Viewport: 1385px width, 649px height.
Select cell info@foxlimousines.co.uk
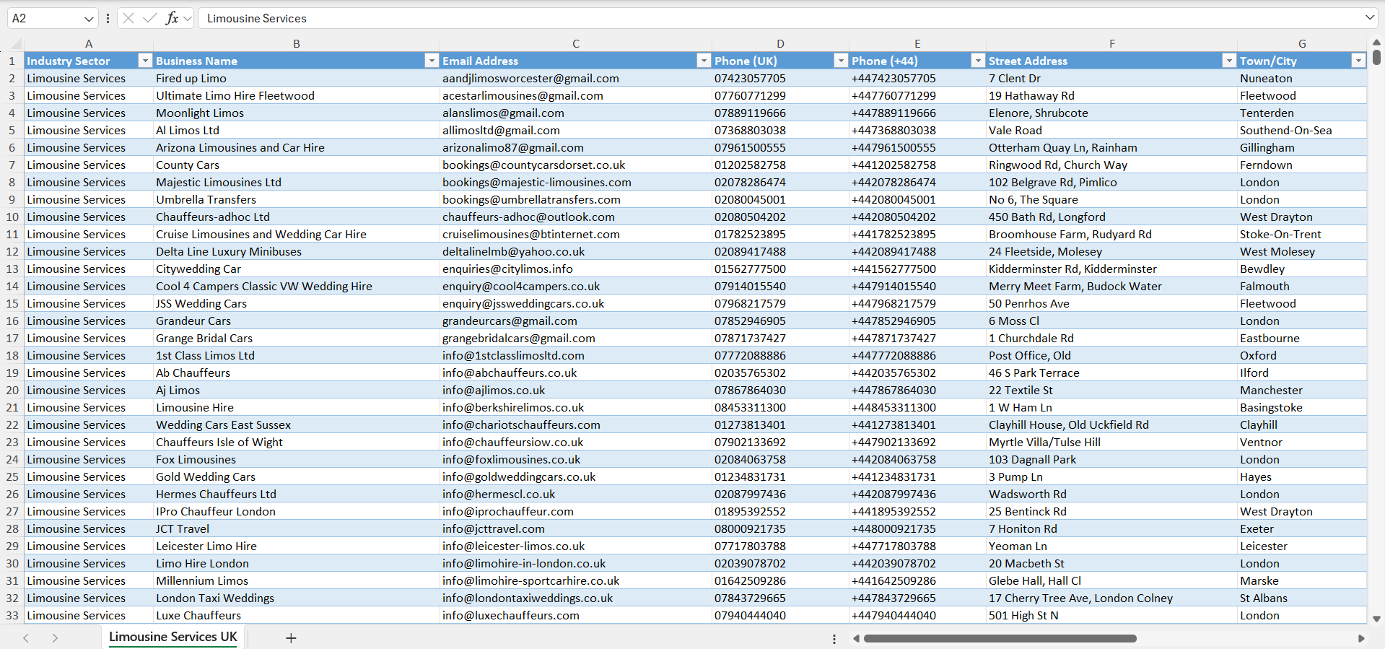point(575,459)
